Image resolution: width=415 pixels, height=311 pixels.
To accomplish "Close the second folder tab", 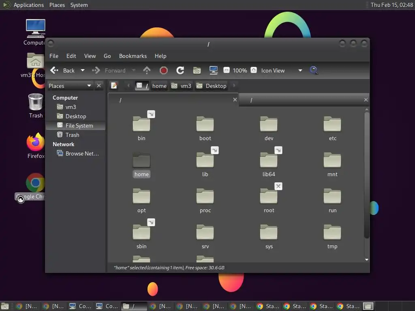I will [x=366, y=100].
